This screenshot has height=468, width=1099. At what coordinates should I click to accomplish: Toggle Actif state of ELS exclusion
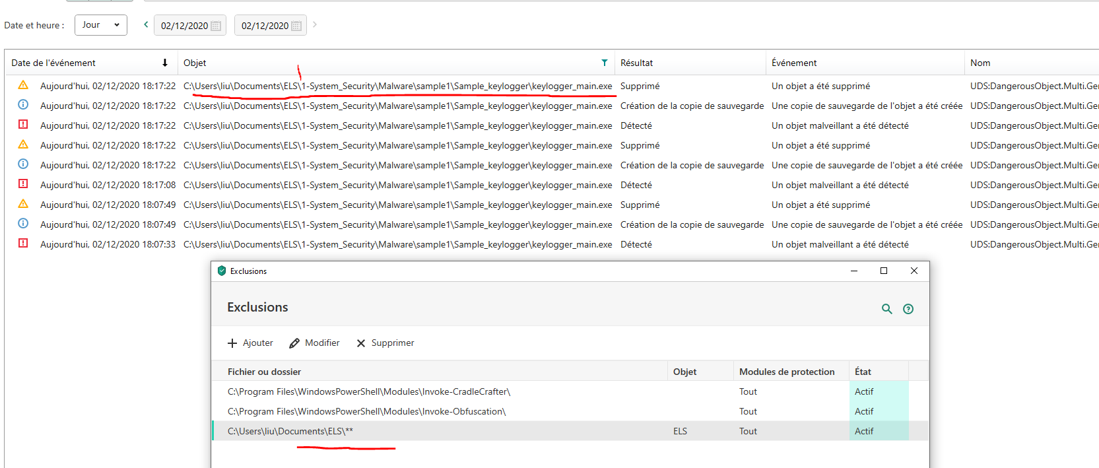[x=864, y=431]
